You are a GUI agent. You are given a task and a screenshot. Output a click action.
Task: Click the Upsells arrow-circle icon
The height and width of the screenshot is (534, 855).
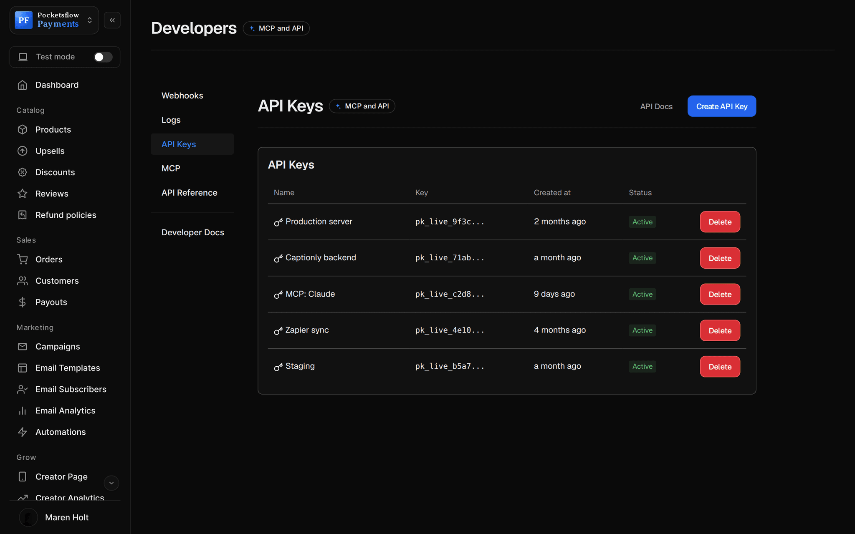pyautogui.click(x=23, y=151)
